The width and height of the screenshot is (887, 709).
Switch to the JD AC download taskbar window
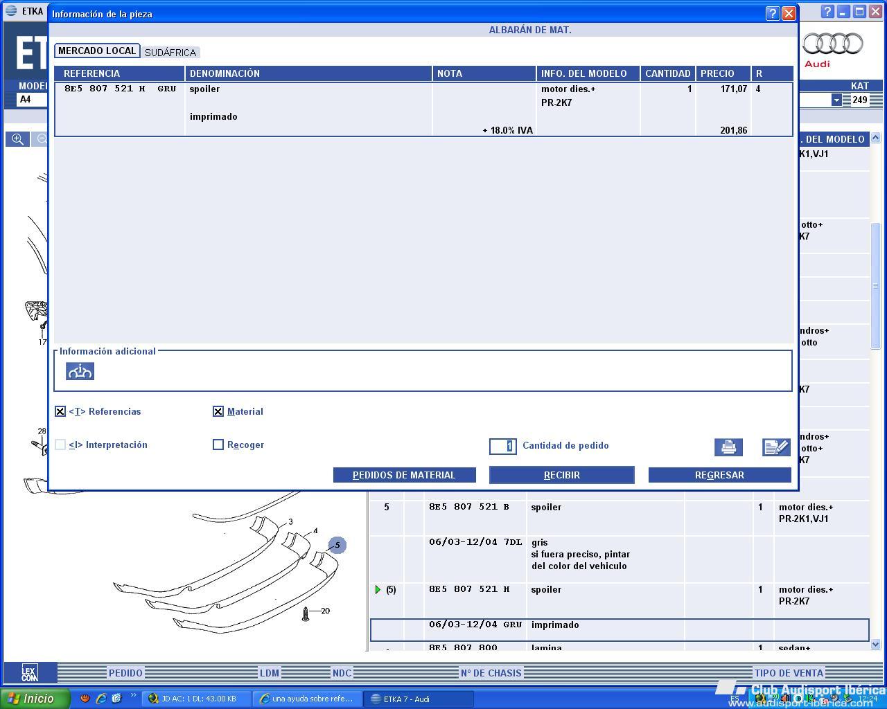coord(197,699)
